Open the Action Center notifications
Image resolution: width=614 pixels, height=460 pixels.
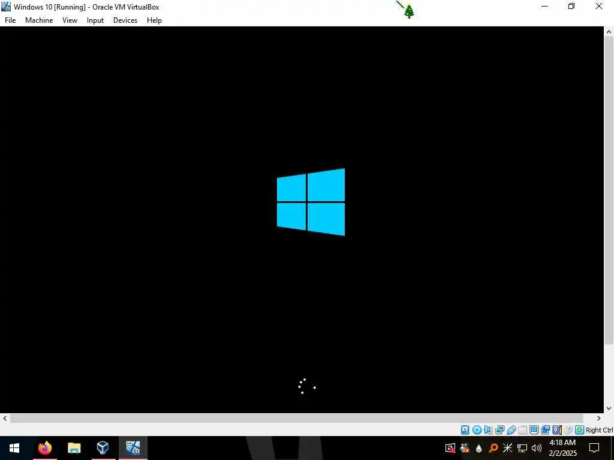coord(594,448)
